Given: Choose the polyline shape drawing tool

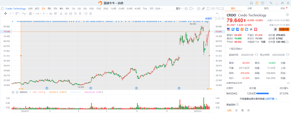Looking at the screenshot, I should pyautogui.click(x=17, y=14).
